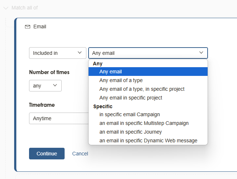Click the Specific group header in list
This screenshot has height=179, width=237.
[103, 106]
